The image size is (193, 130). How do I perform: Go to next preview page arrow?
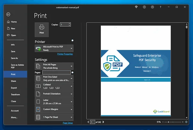point(103,122)
